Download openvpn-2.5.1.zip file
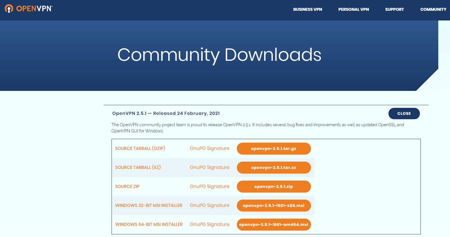This screenshot has width=450, height=237. pos(274,186)
